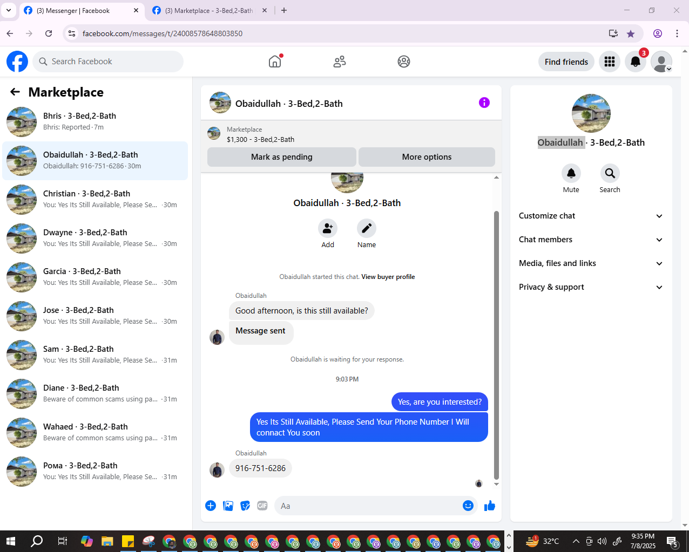
Task: Open Windows Start menu
Action: [11, 541]
